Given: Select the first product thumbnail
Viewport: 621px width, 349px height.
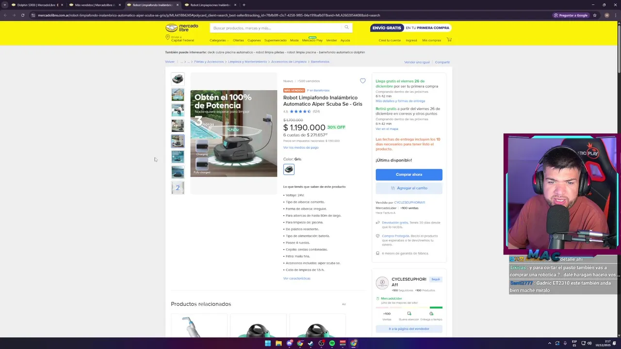Looking at the screenshot, I should click(178, 79).
